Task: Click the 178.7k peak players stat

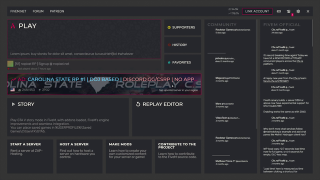Action: coord(233,13)
